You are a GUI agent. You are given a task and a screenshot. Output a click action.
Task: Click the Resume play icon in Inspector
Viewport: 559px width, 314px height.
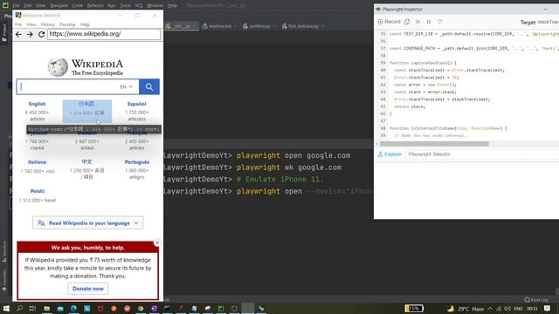418,22
